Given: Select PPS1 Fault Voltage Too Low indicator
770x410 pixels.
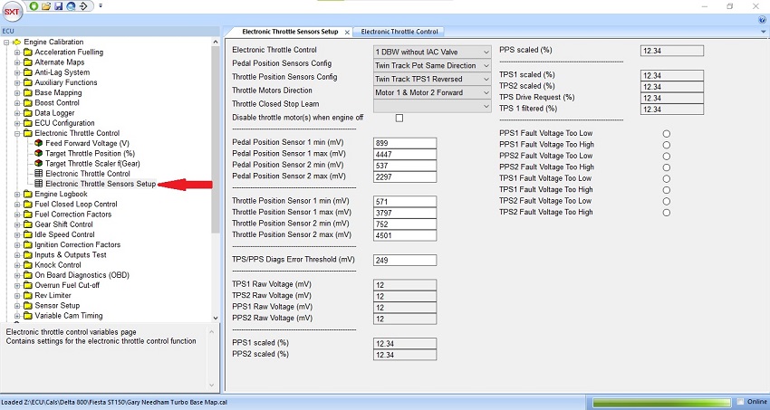Looking at the screenshot, I should 667,133.
